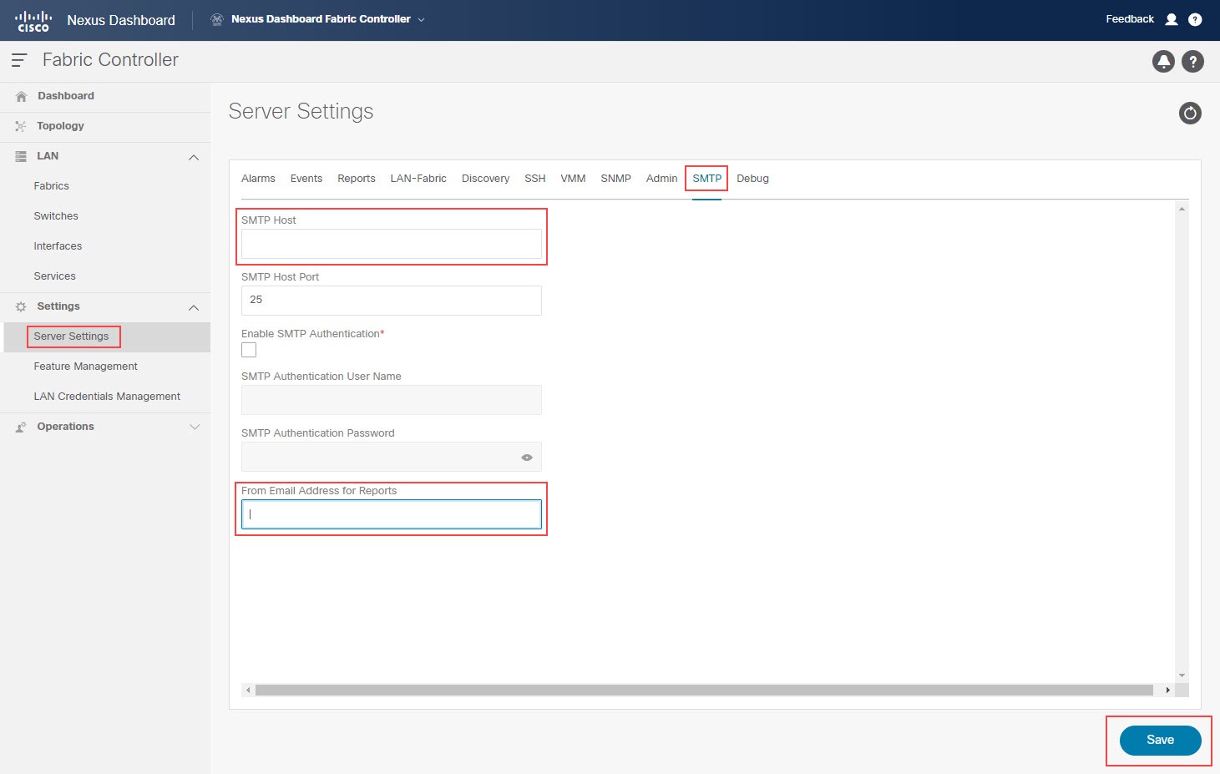This screenshot has width=1220, height=774.
Task: Enable SMTP Authentication checkbox
Action: tap(249, 350)
